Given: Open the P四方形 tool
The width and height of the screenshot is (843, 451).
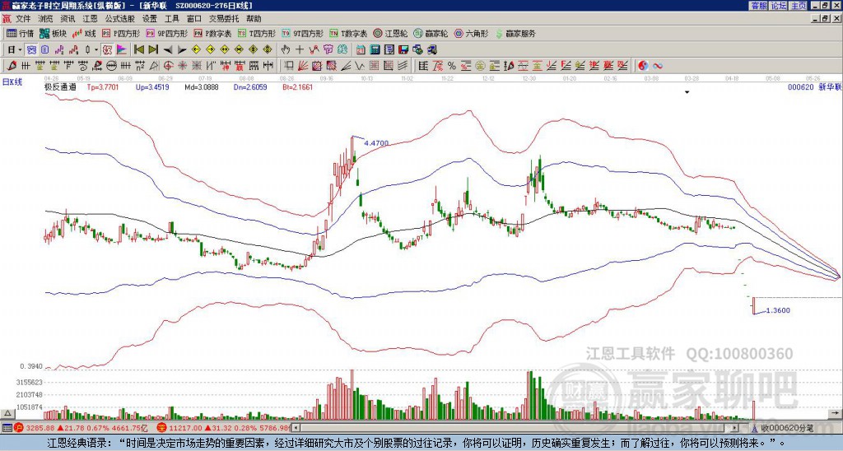Looking at the screenshot, I should point(121,33).
